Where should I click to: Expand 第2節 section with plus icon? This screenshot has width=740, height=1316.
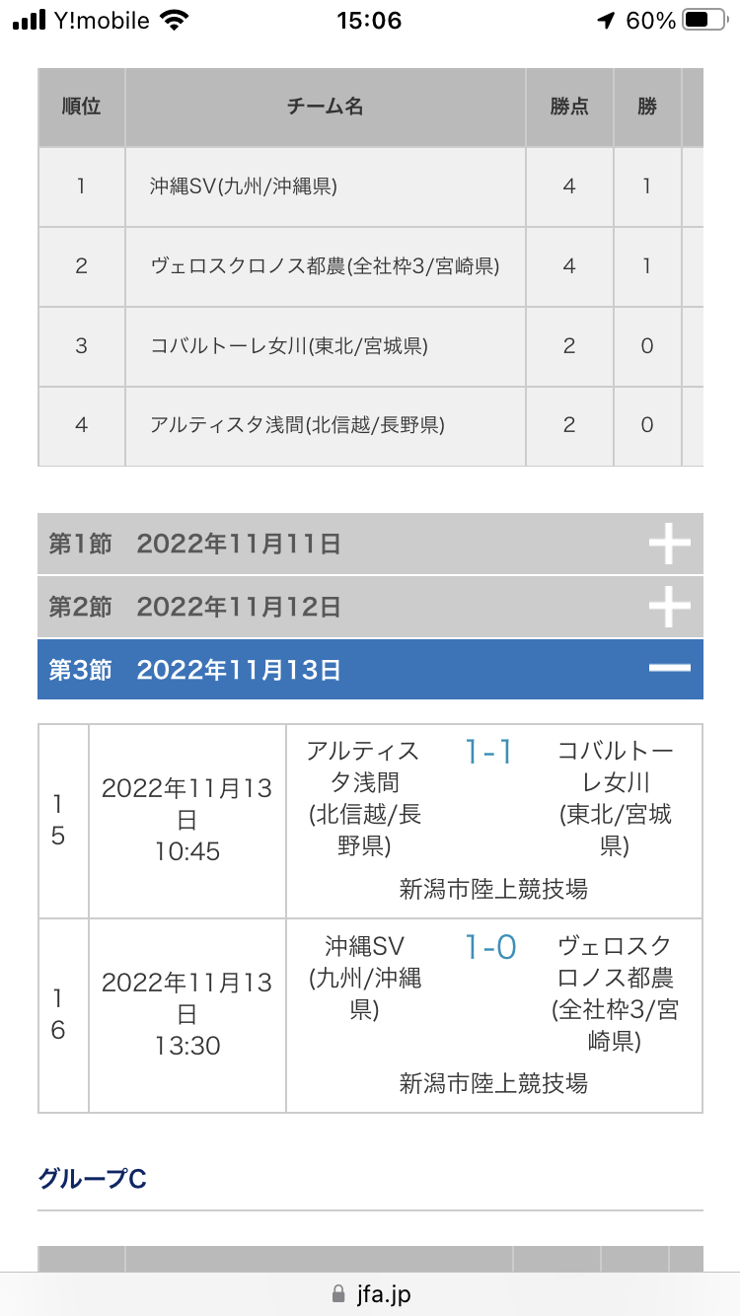pyautogui.click(x=669, y=607)
